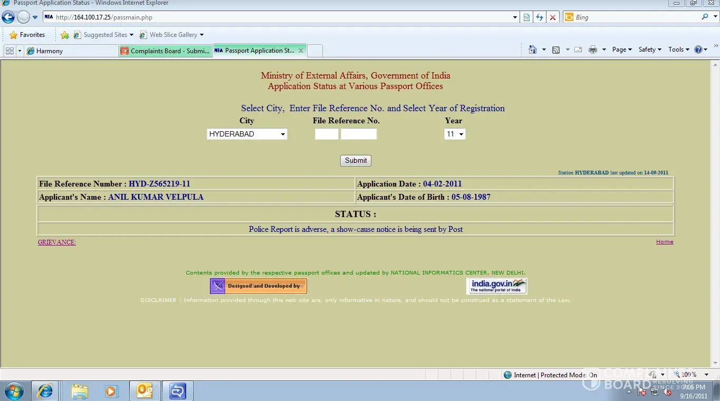Open the Year dropdown showing 11
Viewport: 720px width, 401px height.
(x=455, y=134)
